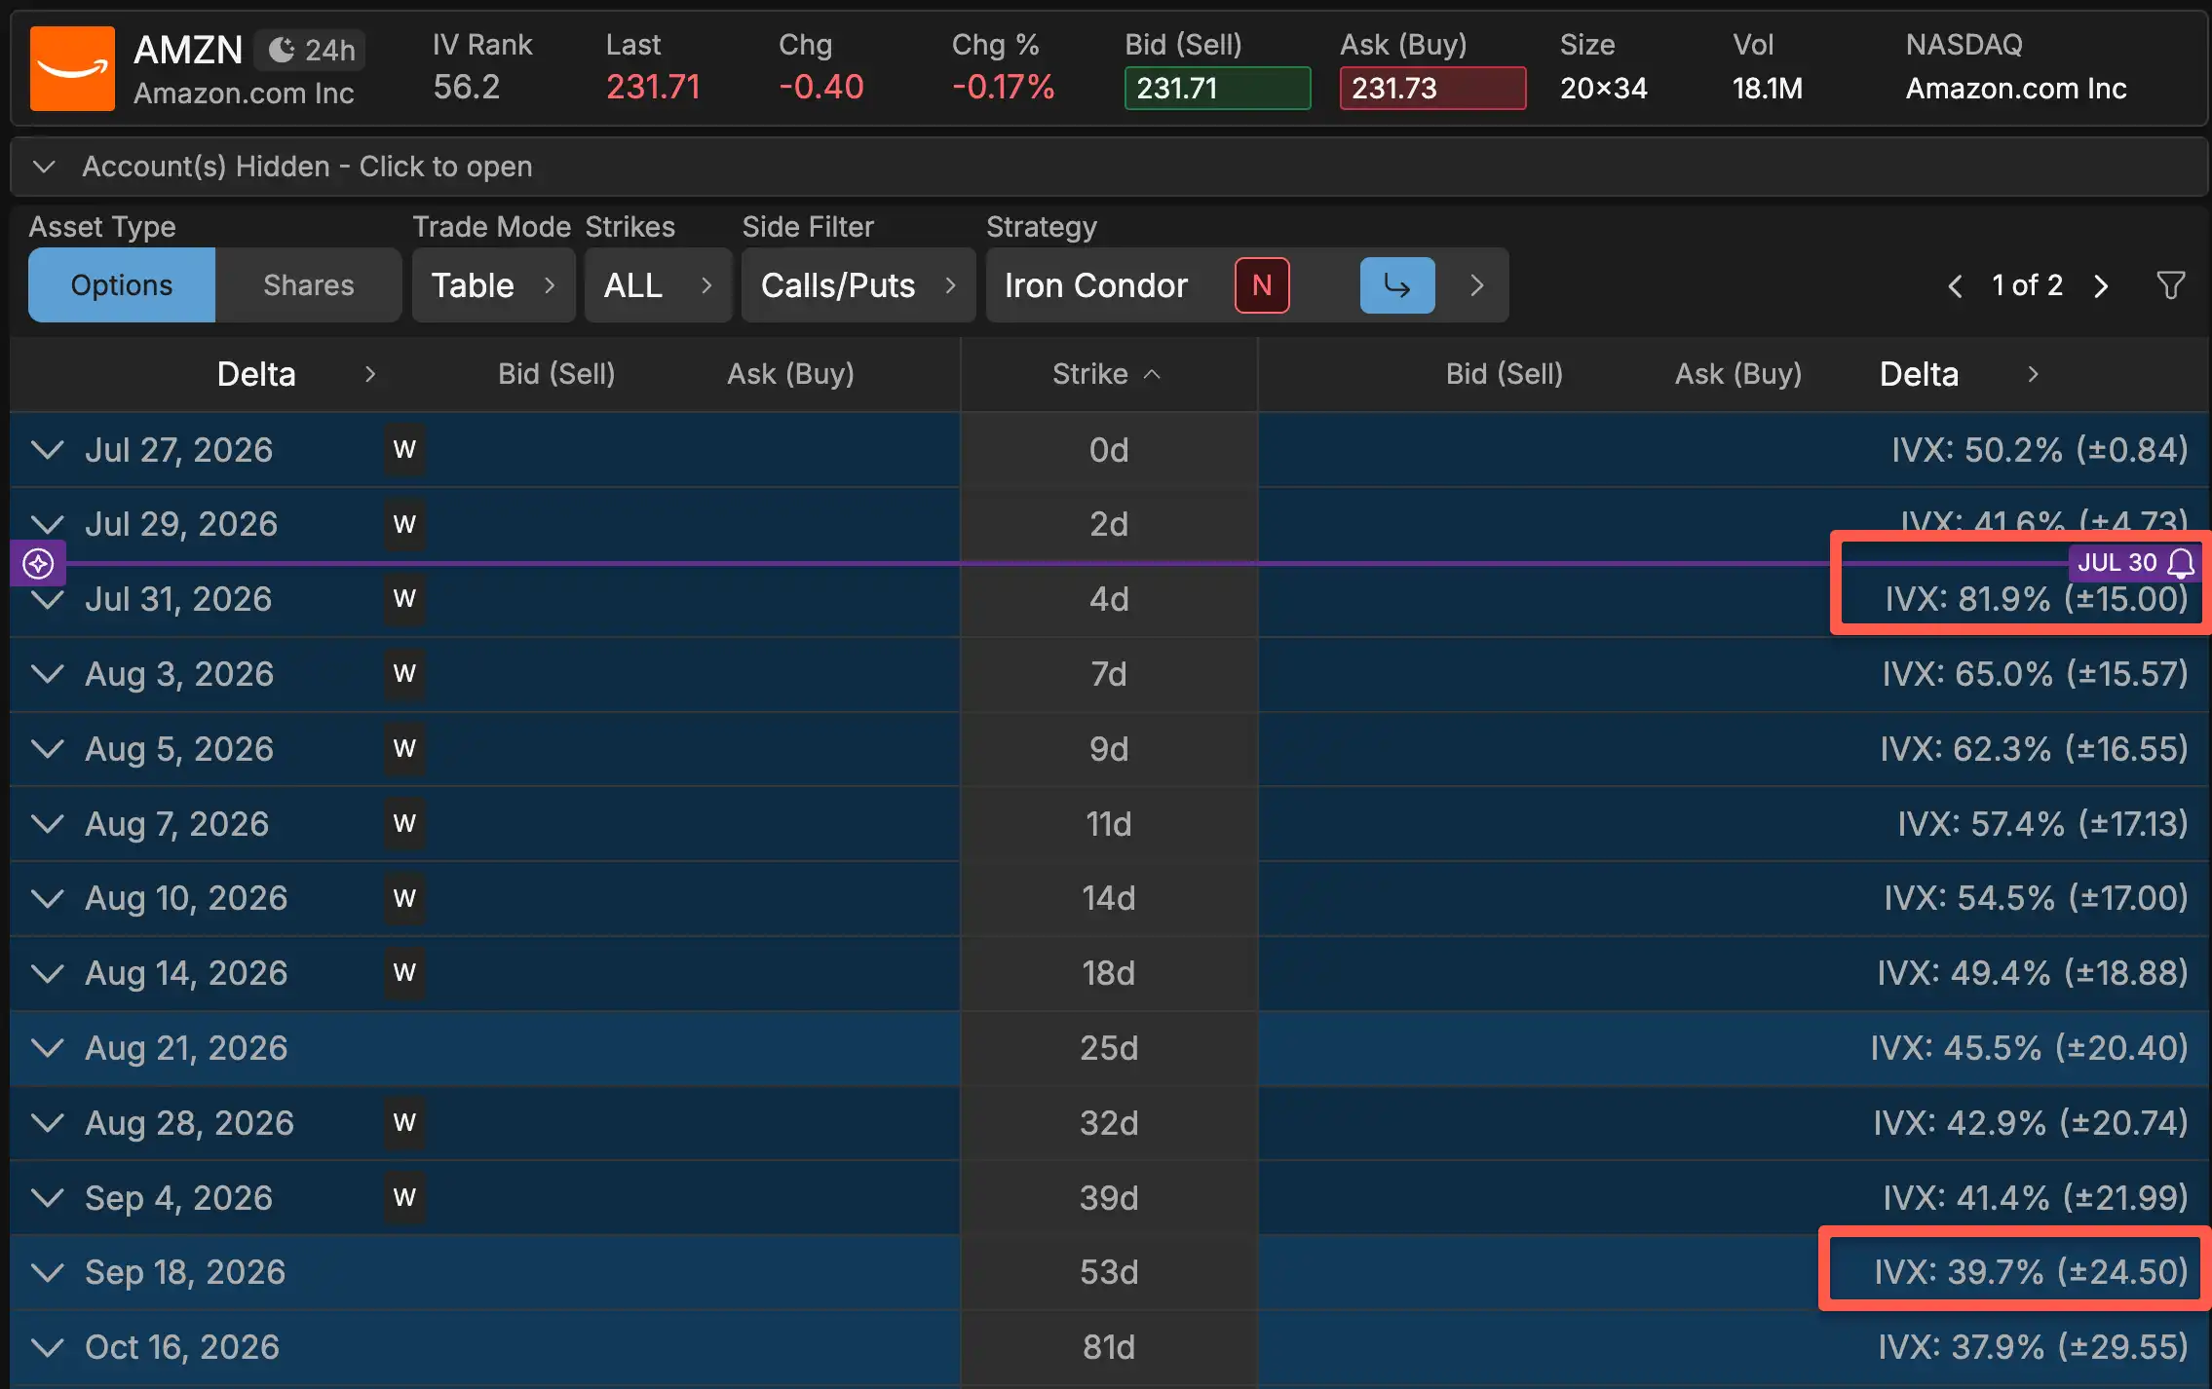Click left Ask (Buy) column header
Screen dimensions: 2212x1389
pyautogui.click(x=790, y=374)
